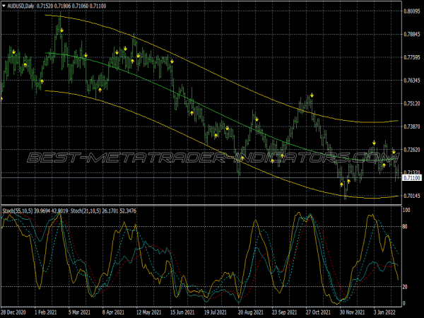Screen dimensions: 424x318
Task: Click the current price label 0.71100
Action: pyautogui.click(x=412, y=178)
